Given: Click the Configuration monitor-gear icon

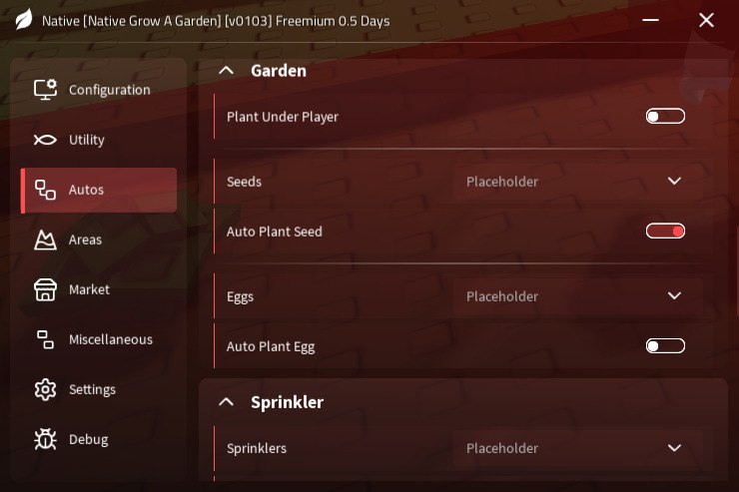Looking at the screenshot, I should (45, 90).
